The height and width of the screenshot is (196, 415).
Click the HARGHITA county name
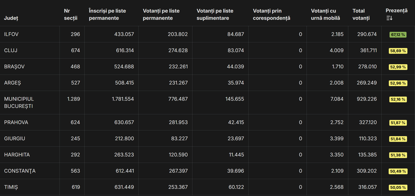click(x=17, y=155)
